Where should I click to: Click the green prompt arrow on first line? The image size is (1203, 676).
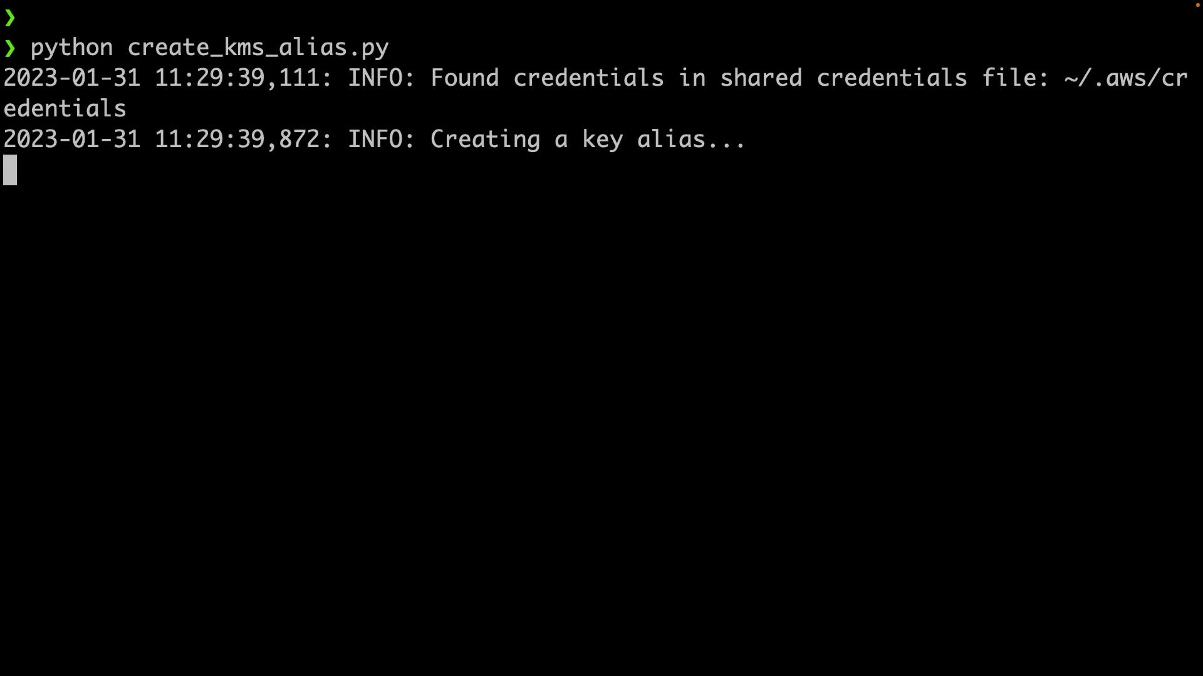9,18
